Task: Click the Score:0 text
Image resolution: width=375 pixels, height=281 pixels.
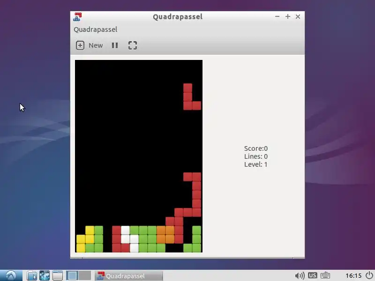Action: tap(256, 148)
